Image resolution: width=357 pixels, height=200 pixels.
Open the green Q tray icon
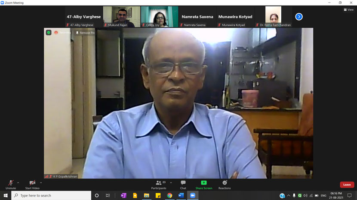(x=300, y=195)
